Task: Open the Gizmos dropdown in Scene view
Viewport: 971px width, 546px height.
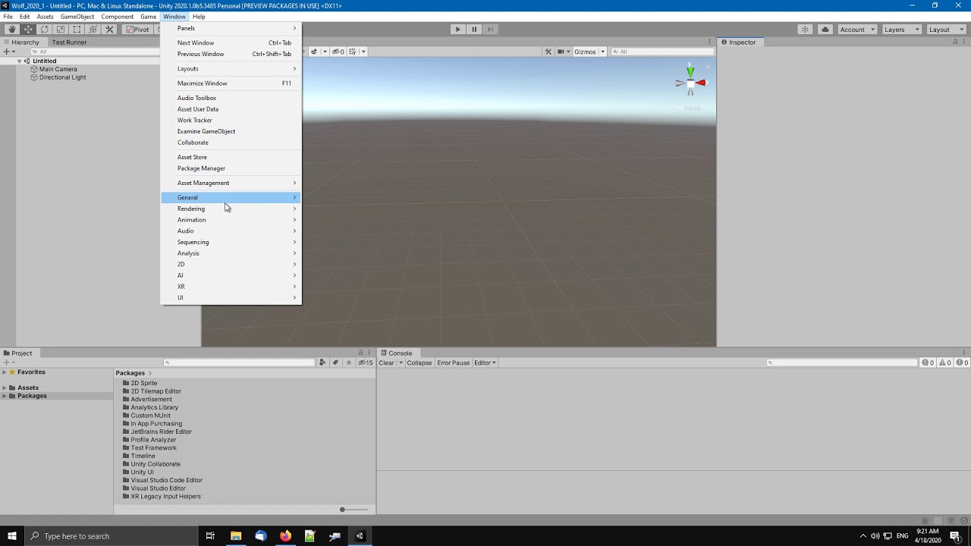Action: click(589, 52)
